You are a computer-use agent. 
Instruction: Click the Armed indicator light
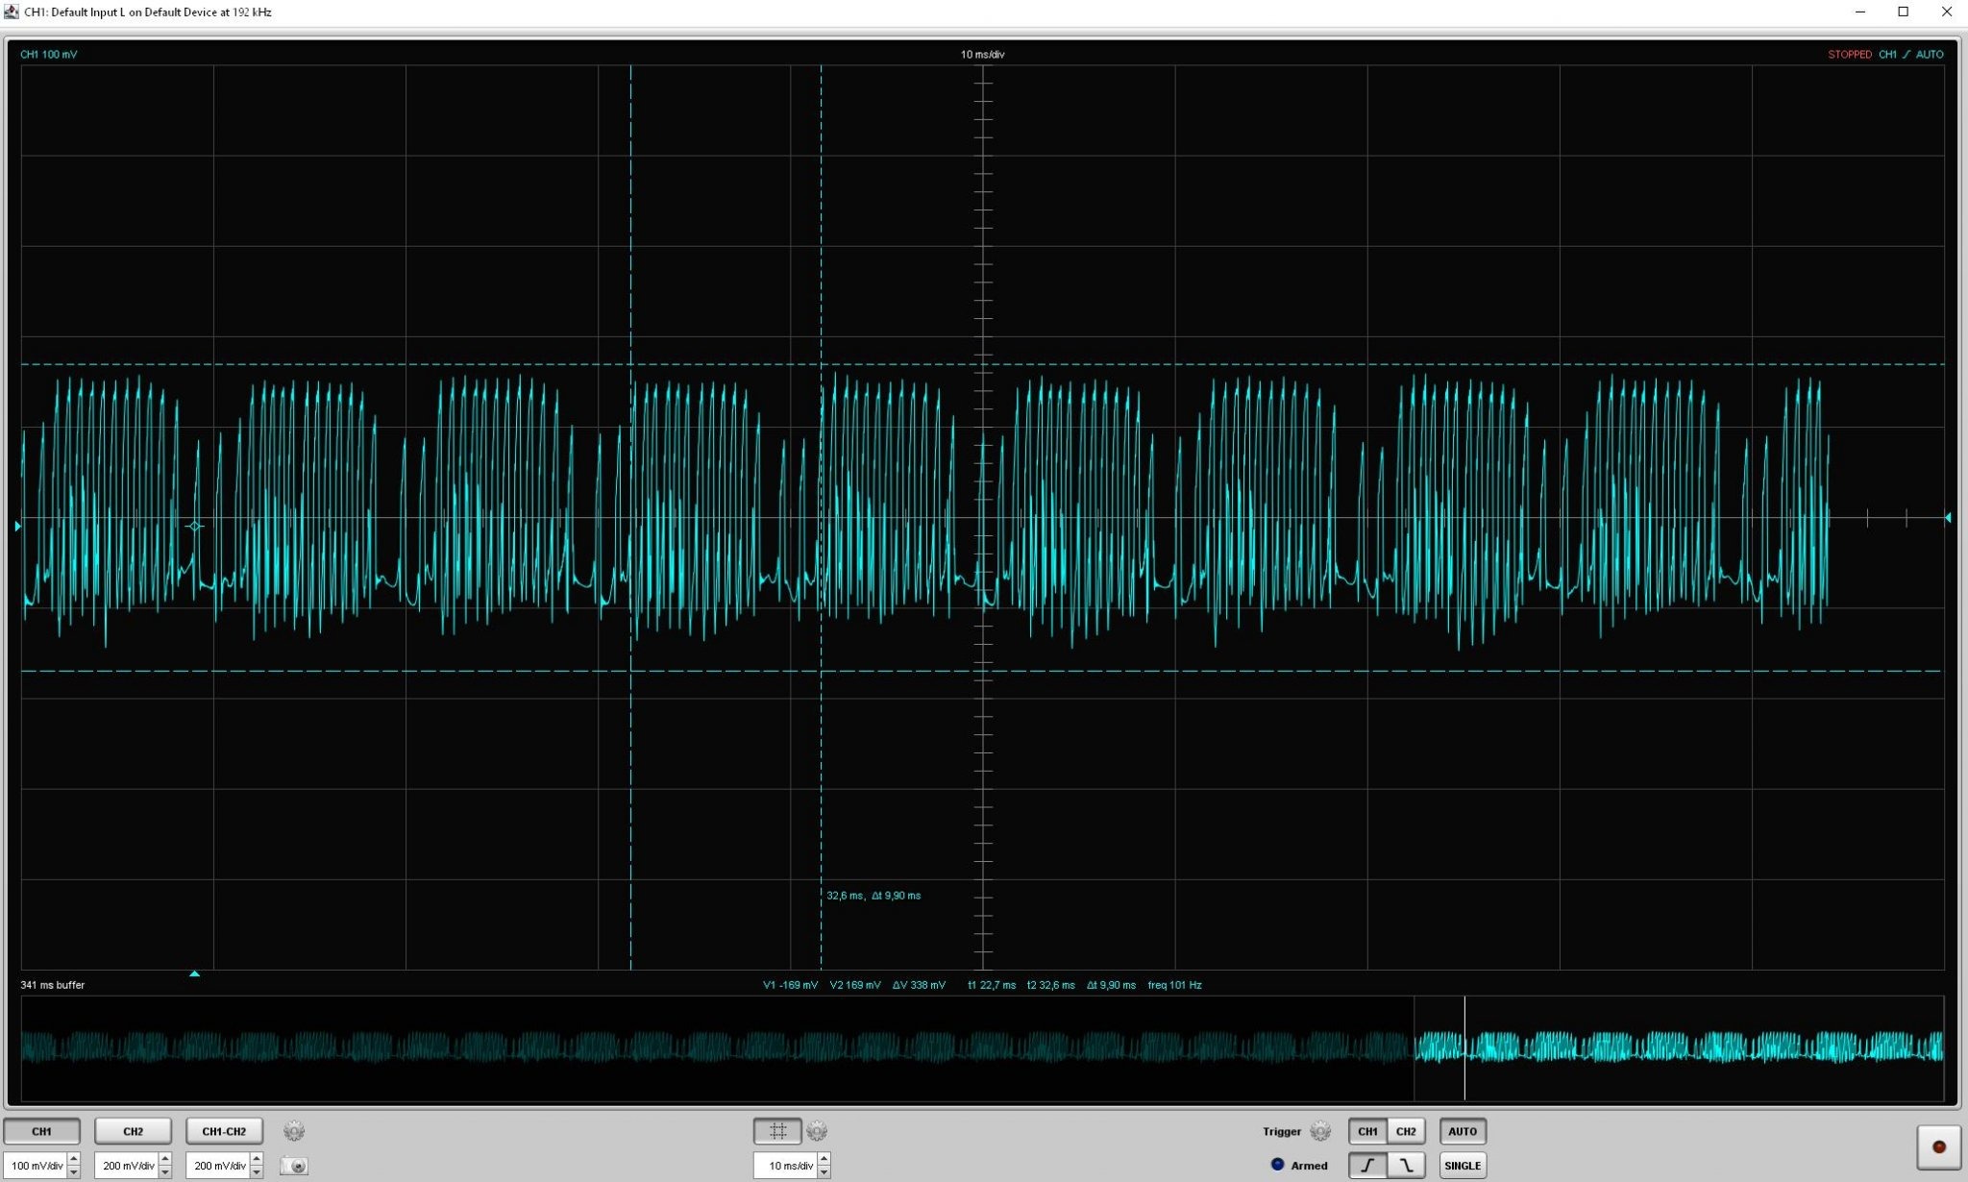point(1277,1165)
